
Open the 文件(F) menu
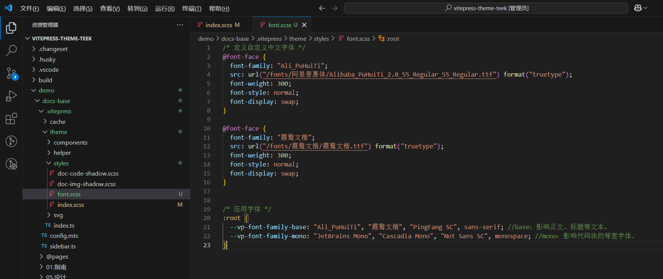pyautogui.click(x=29, y=8)
